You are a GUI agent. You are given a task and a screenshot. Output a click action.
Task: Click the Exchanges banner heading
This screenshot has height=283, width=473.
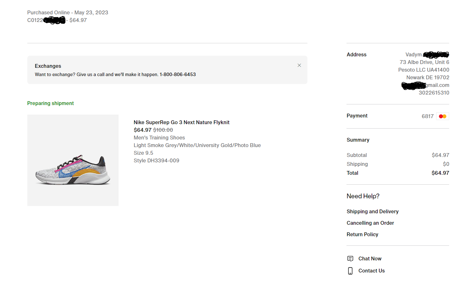[48, 66]
